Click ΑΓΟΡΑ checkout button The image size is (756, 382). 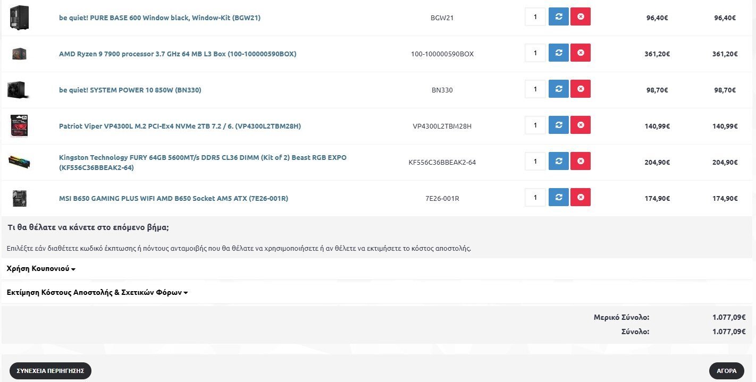pyautogui.click(x=727, y=370)
